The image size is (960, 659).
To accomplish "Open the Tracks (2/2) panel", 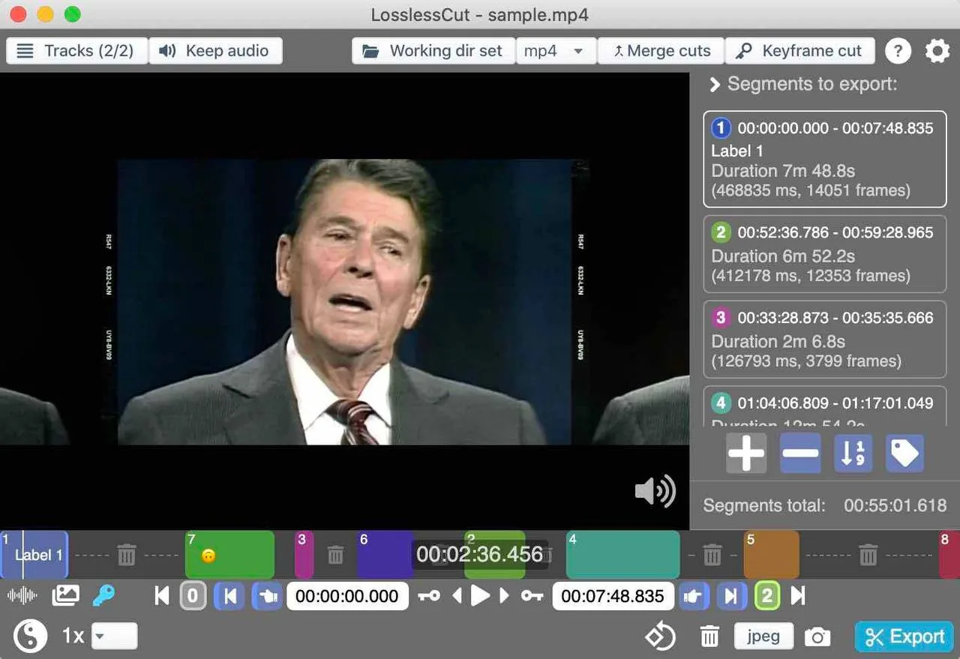I will click(x=76, y=51).
